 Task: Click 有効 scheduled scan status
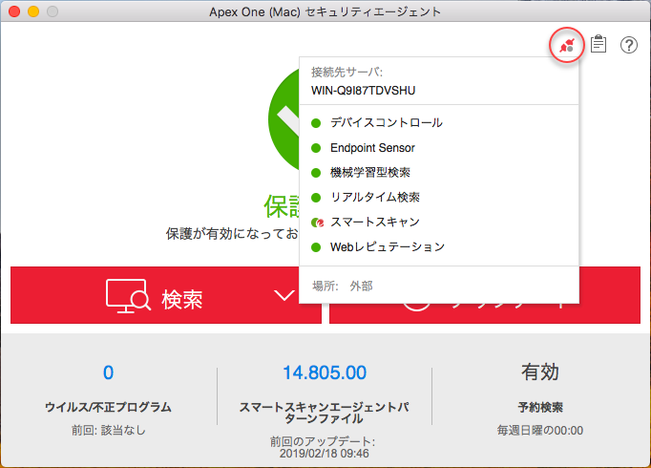coord(540,372)
